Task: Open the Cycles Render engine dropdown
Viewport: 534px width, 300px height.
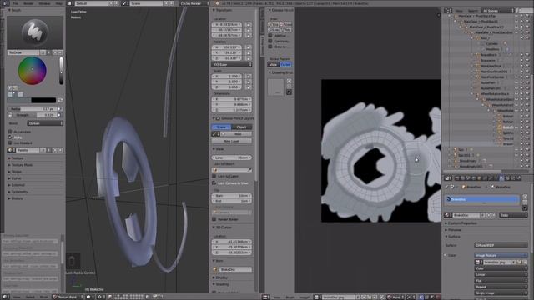Action: [x=194, y=3]
